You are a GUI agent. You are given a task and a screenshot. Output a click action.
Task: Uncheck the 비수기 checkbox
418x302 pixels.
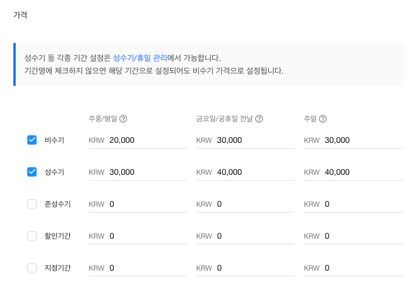(x=32, y=140)
